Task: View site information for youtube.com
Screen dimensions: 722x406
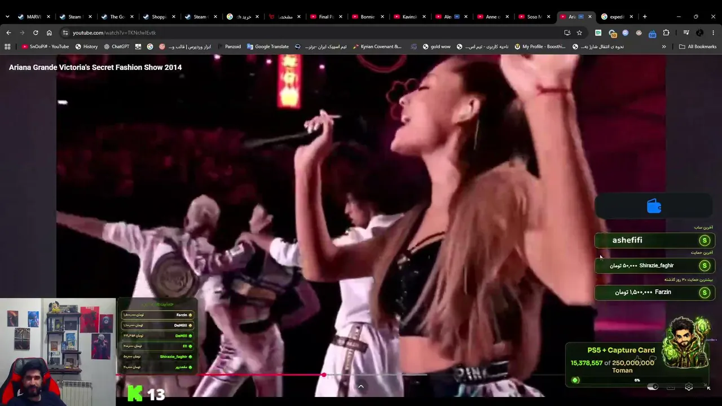Action: (x=65, y=33)
